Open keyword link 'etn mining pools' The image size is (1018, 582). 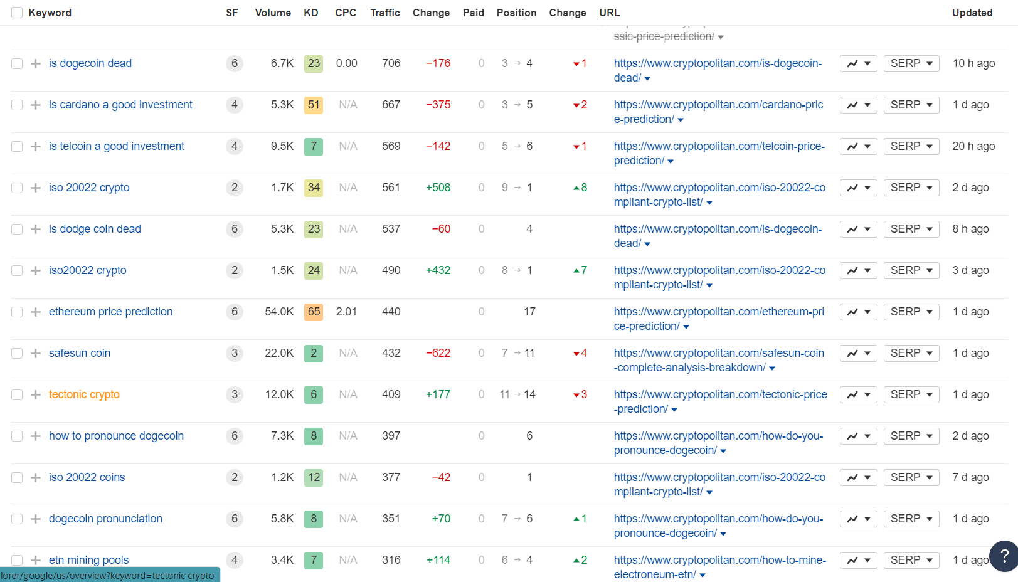89,560
